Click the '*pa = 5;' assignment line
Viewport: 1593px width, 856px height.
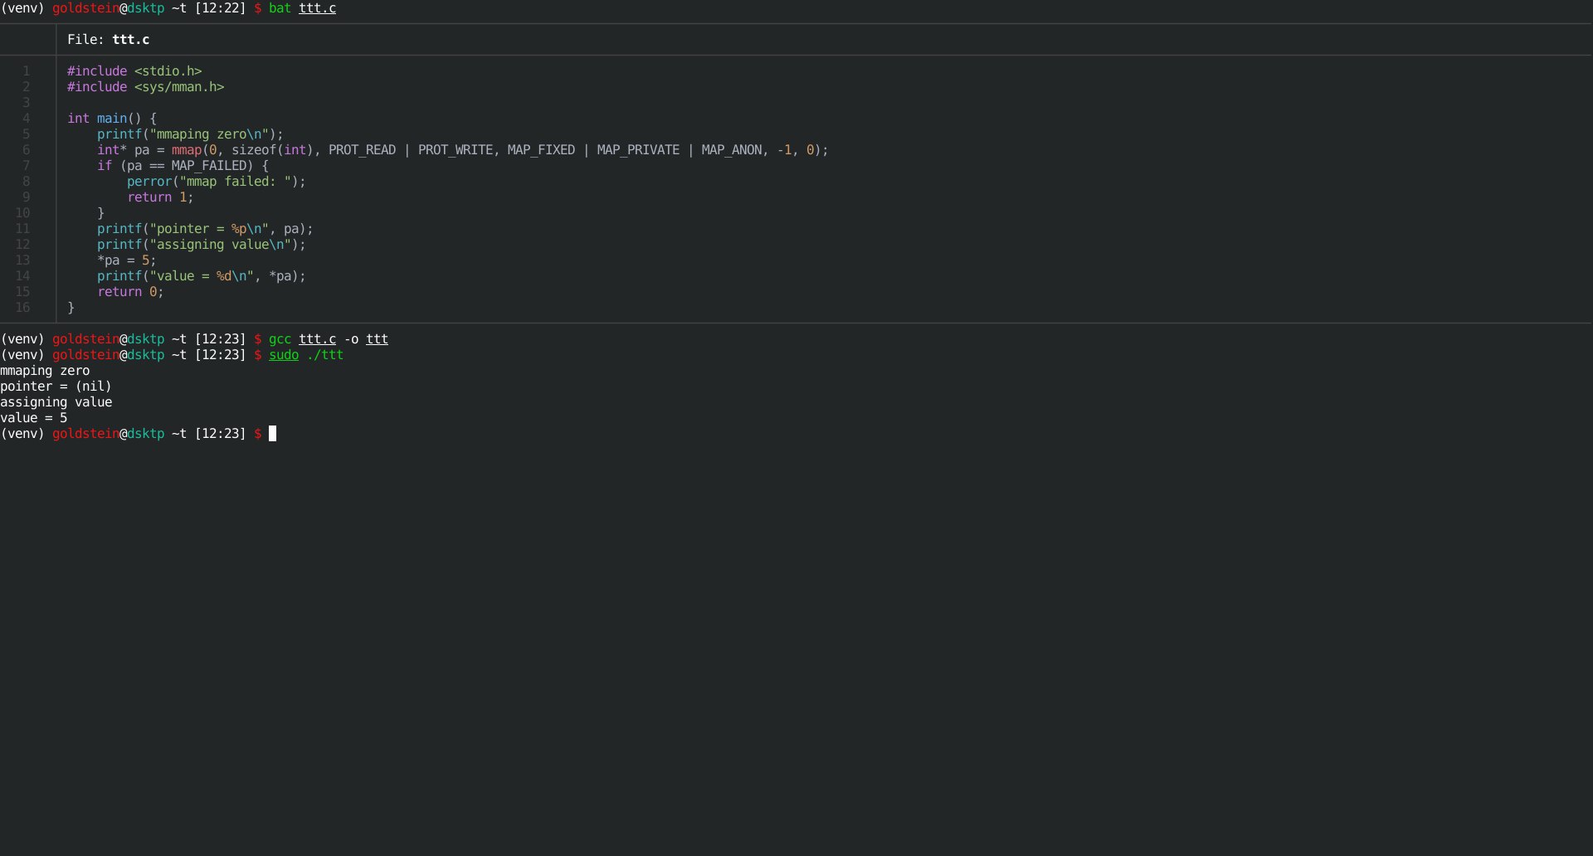tap(127, 260)
